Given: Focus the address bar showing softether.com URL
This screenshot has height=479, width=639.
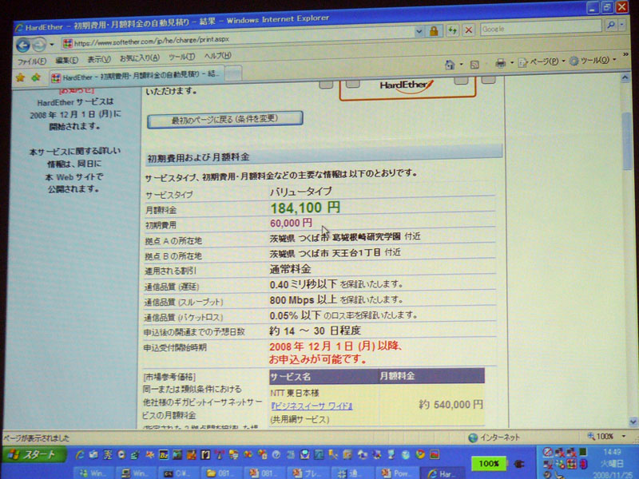Looking at the screenshot, I should click(238, 40).
